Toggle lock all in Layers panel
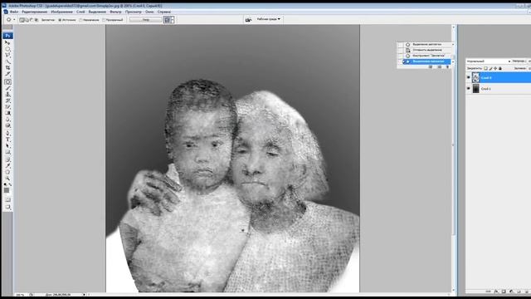The width and height of the screenshot is (531, 299). 500,68
